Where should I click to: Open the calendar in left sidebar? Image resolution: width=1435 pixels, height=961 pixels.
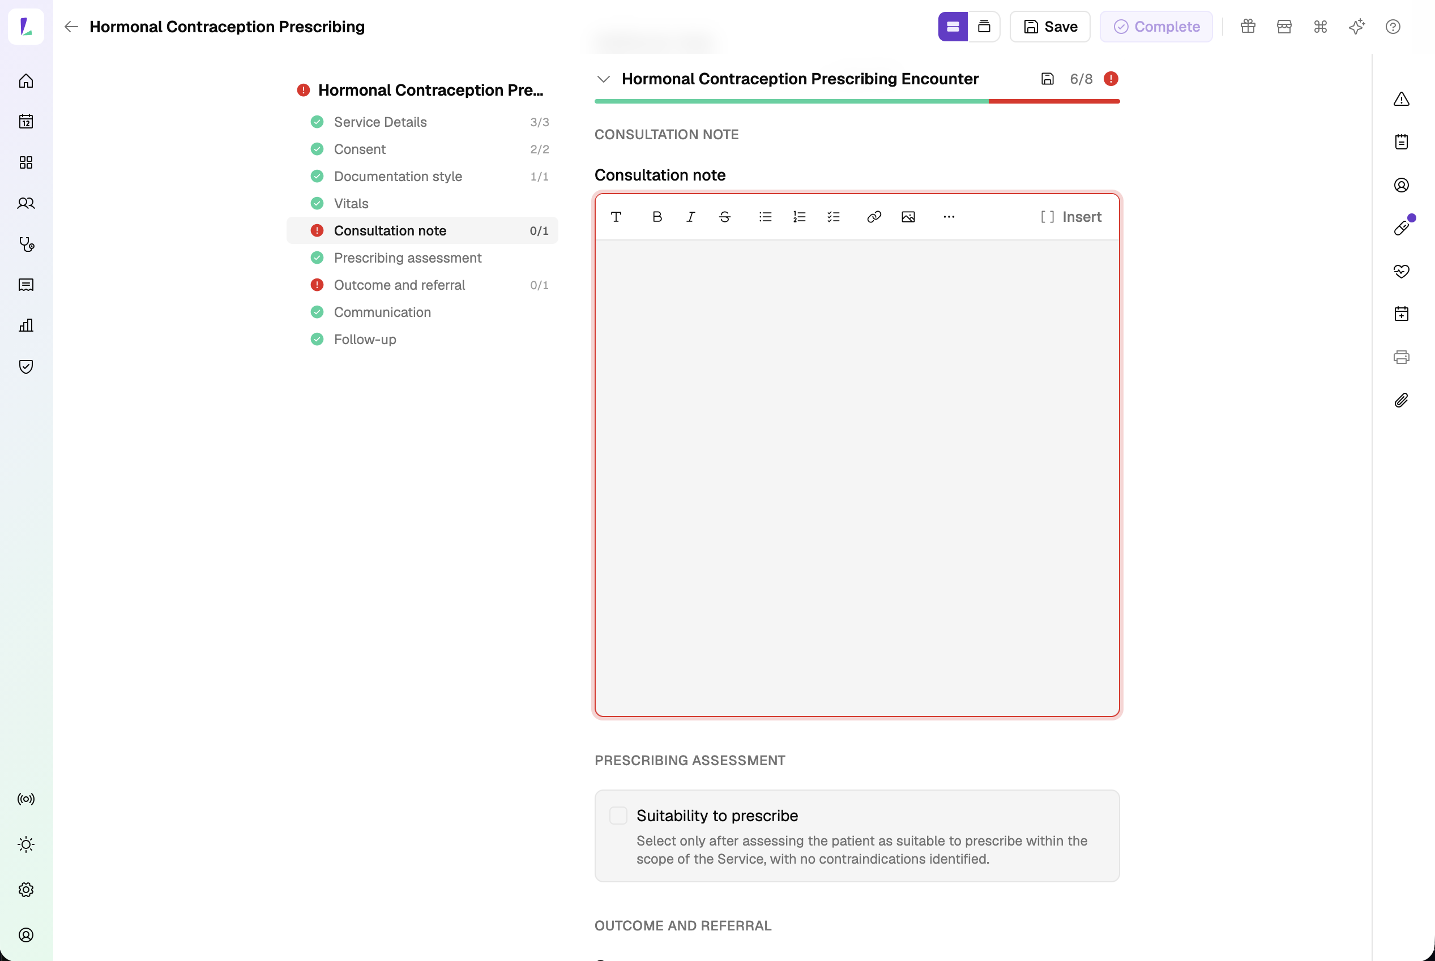(x=25, y=121)
